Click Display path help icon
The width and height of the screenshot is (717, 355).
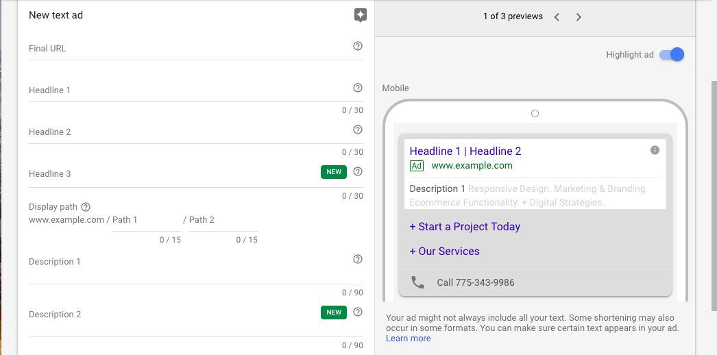tap(86, 206)
